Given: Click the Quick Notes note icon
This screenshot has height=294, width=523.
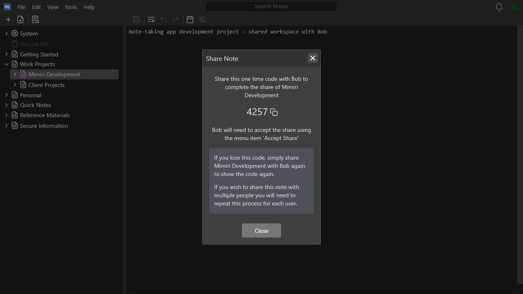Looking at the screenshot, I should [15, 105].
